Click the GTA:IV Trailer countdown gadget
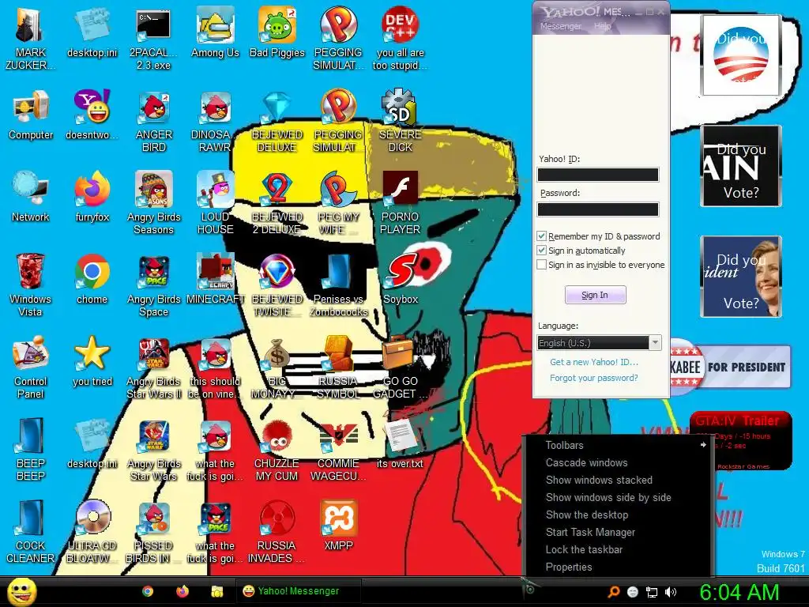Viewport: 809px width, 607px height. [741, 440]
